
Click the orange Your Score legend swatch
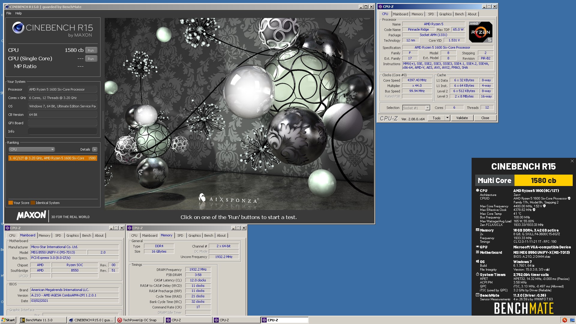[x=10, y=203]
